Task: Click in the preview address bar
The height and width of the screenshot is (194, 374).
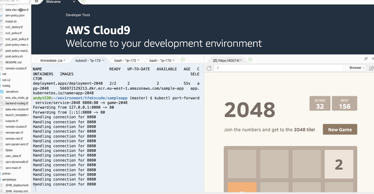Action: pyautogui.click(x=277, y=68)
